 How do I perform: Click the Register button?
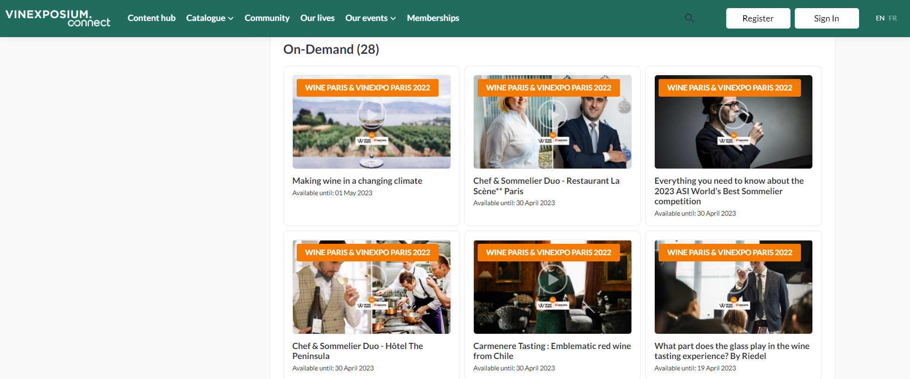[758, 18]
